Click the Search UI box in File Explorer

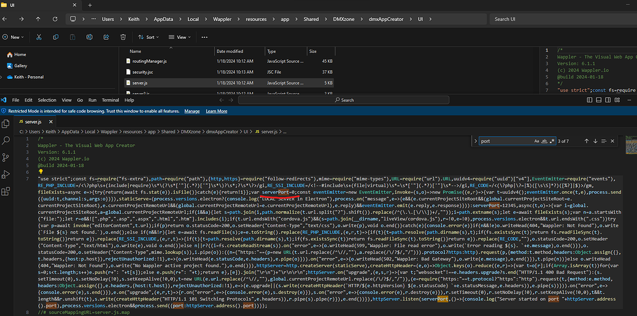(x=563, y=19)
